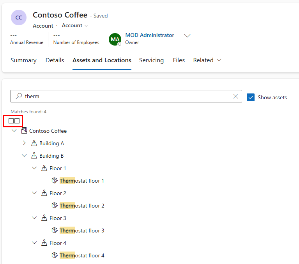Select Thermostat floor 3 in tree

82,231
